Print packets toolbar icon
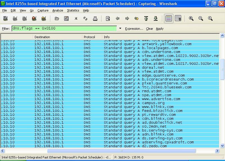 [x=95, y=19]
